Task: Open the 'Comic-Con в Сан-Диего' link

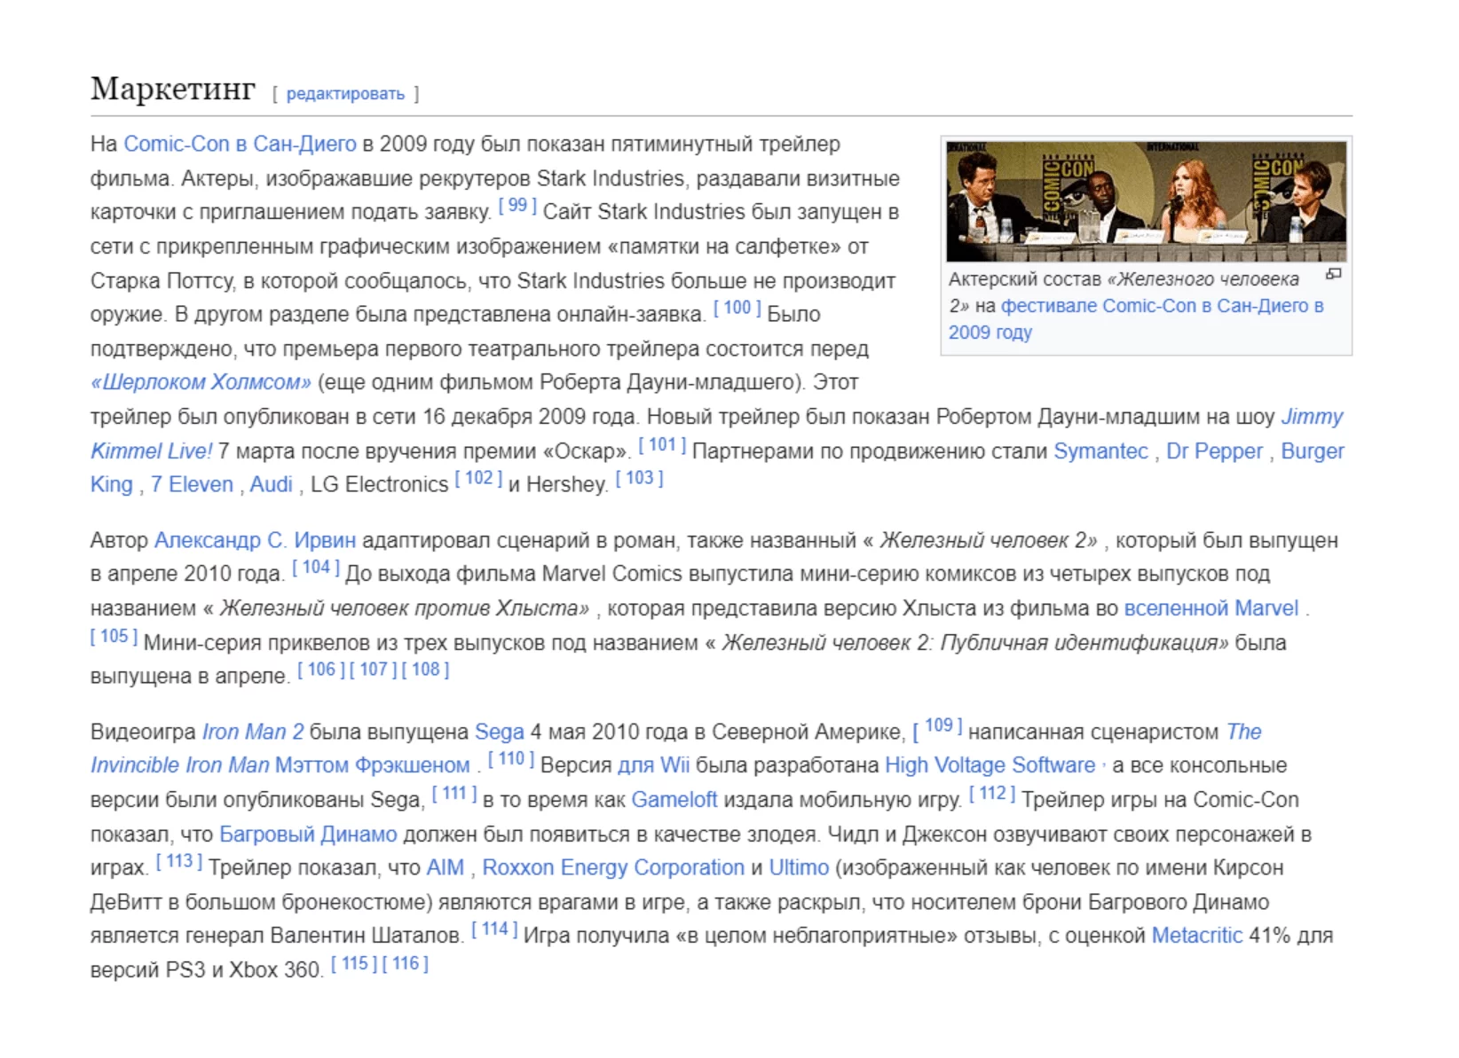Action: (240, 144)
